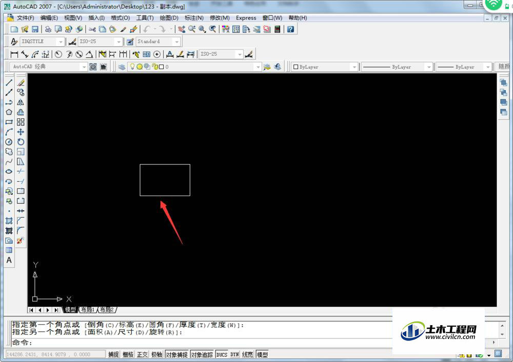
Task: Toggle 线宽 lineweight display
Action: click(248, 354)
